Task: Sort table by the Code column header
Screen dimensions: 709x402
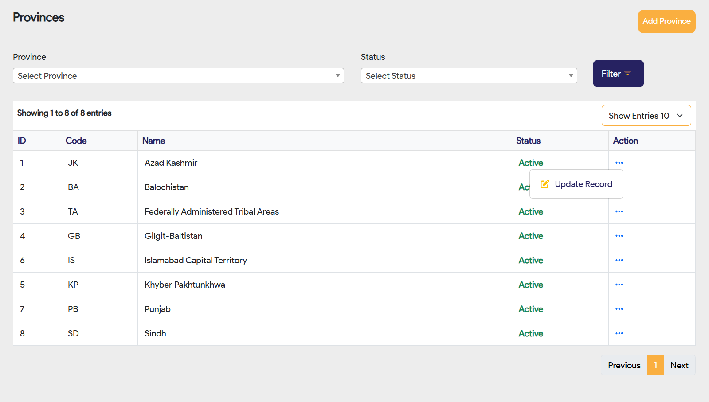Action: click(x=76, y=141)
